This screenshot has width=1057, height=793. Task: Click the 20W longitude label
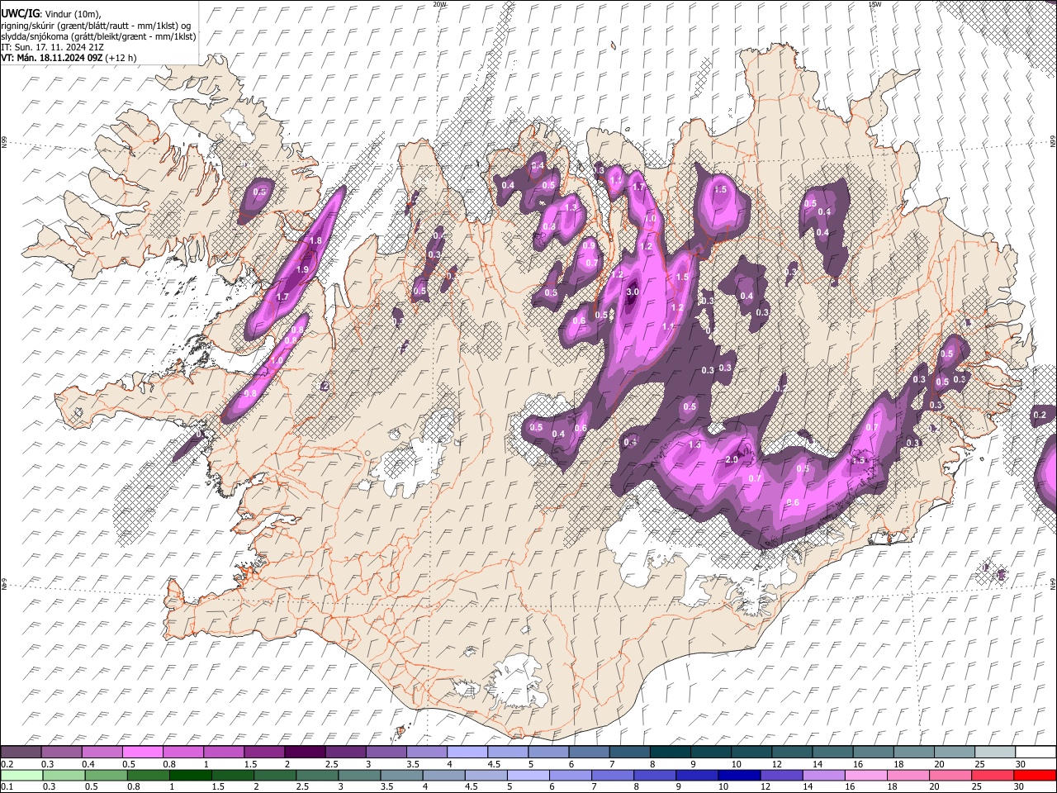[439, 4]
